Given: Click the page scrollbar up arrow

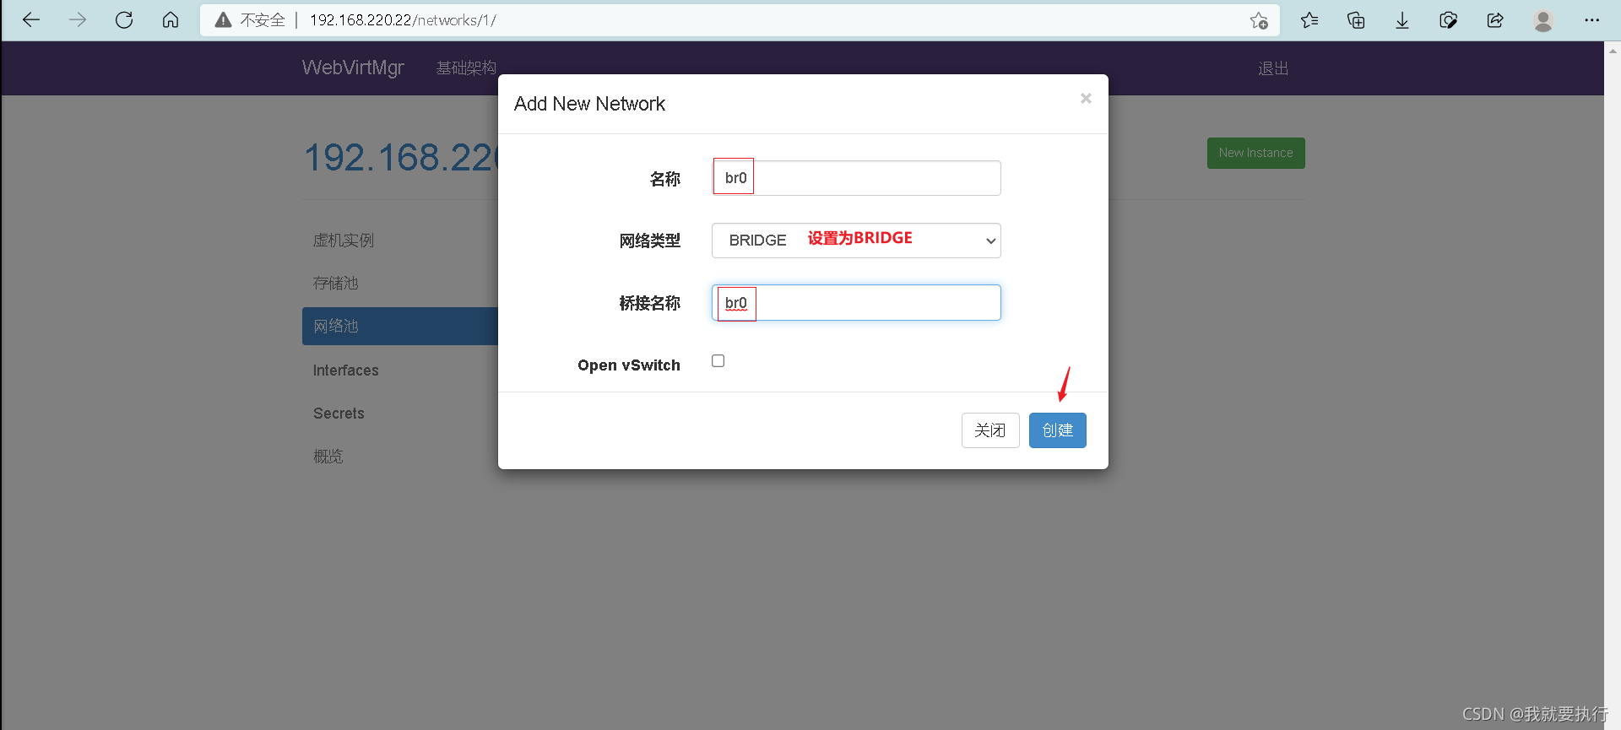Looking at the screenshot, I should coord(1613,51).
